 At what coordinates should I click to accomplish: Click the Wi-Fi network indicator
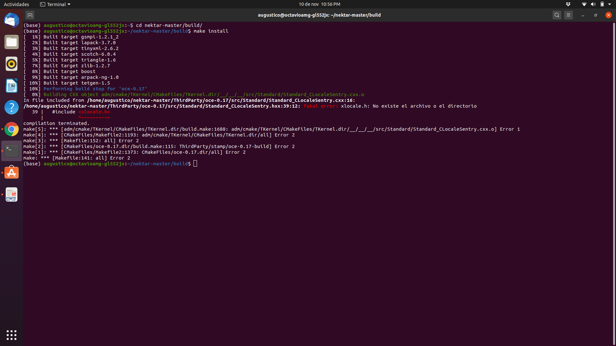[584, 4]
